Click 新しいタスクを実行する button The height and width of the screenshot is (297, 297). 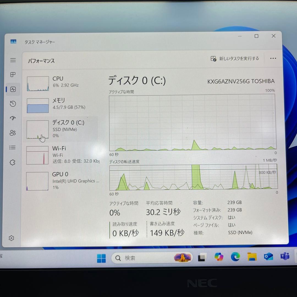234,58
